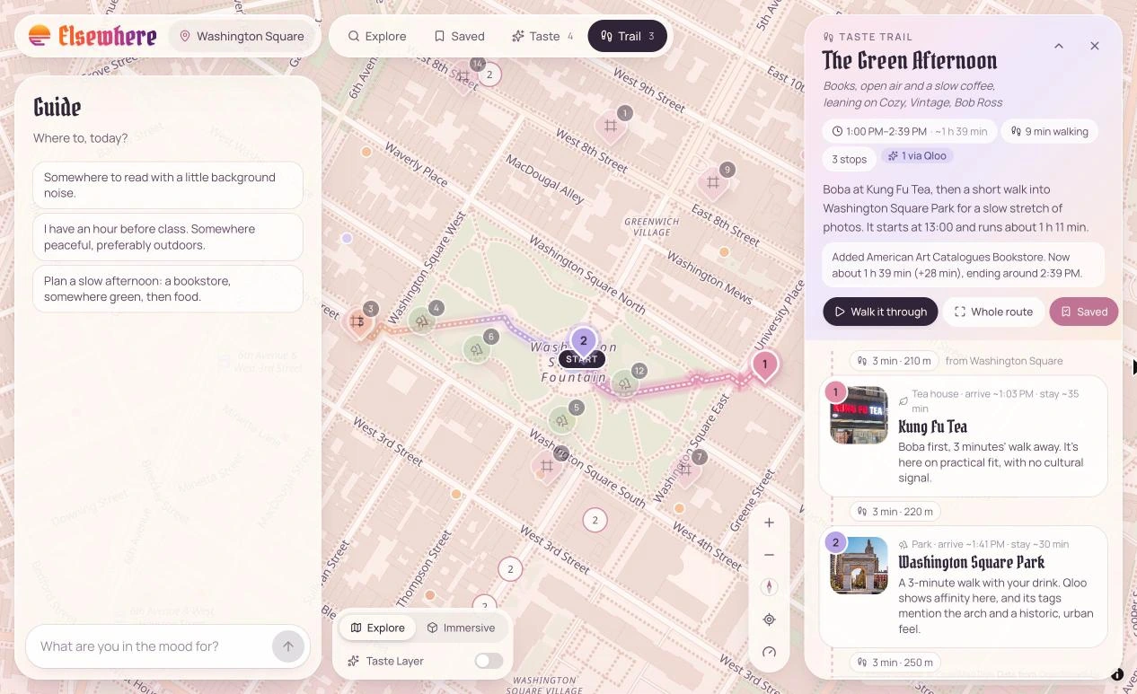Start Walk it through
Screen dimensions: 1137x694
880,312
